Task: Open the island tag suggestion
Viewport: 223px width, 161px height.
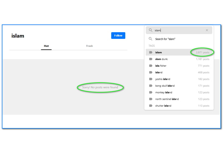Action: click(159, 72)
